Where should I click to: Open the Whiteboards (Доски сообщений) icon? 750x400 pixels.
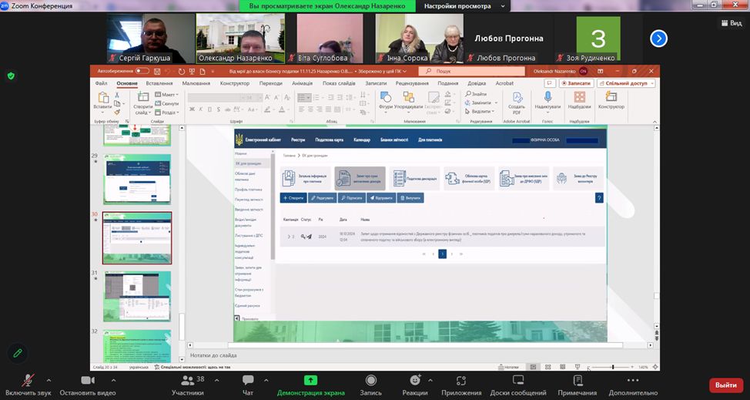click(517, 381)
